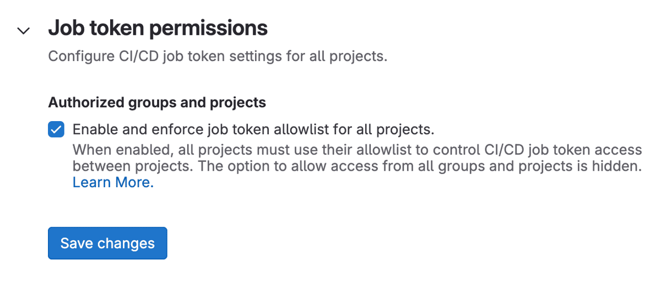Click the Job token permissions heading
This screenshot has width=661, height=289.
click(x=158, y=29)
